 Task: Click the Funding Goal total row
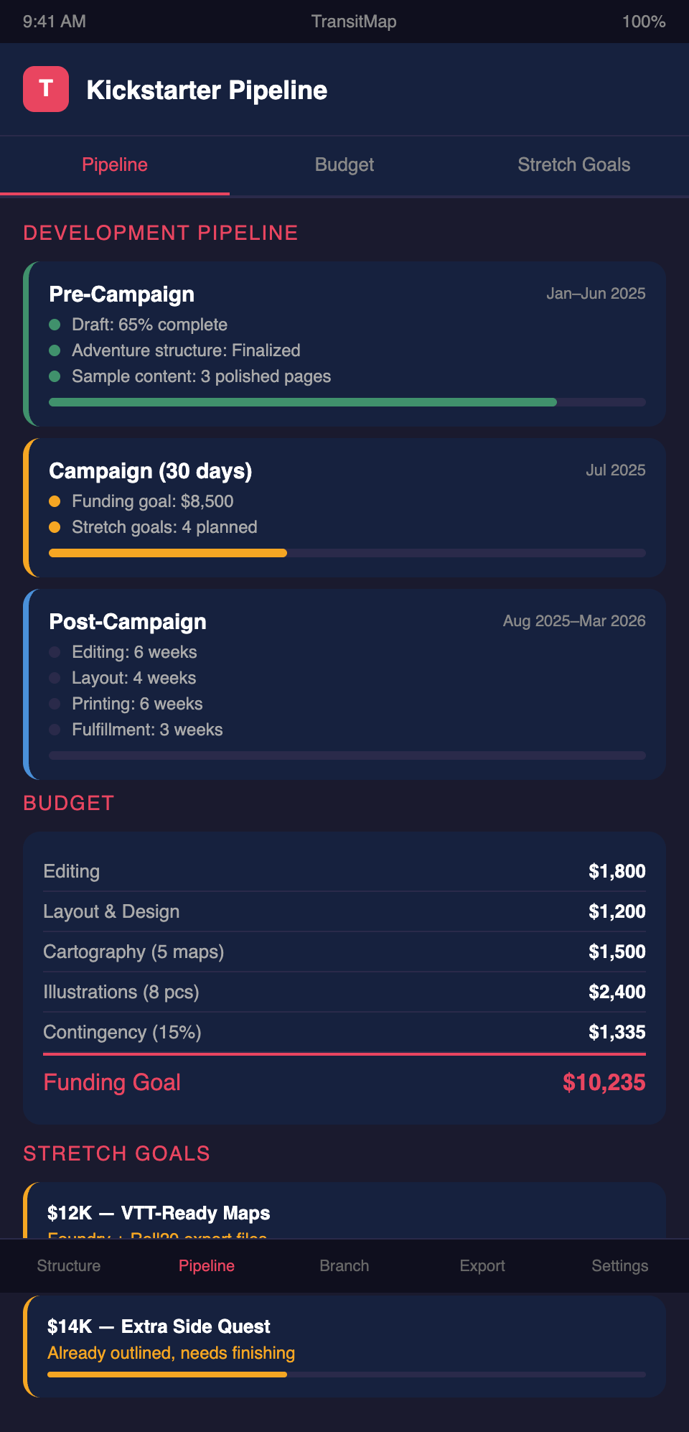[344, 1082]
